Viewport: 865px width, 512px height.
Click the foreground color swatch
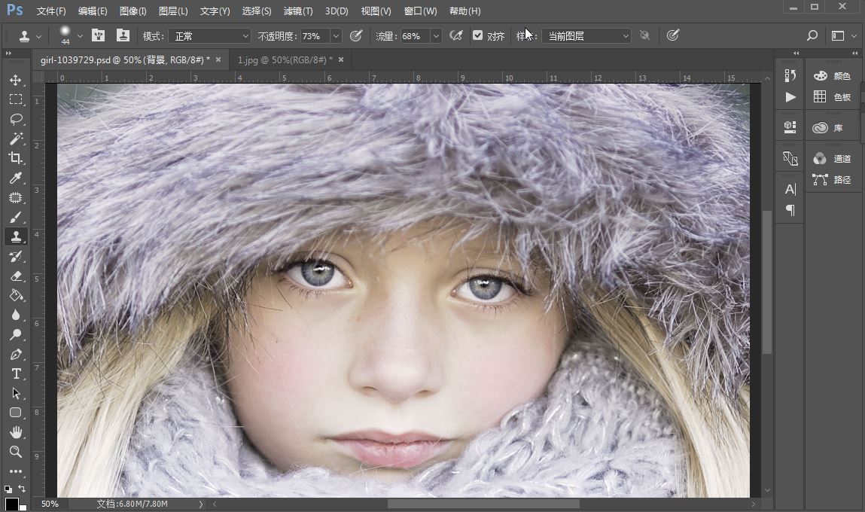pos(11,504)
